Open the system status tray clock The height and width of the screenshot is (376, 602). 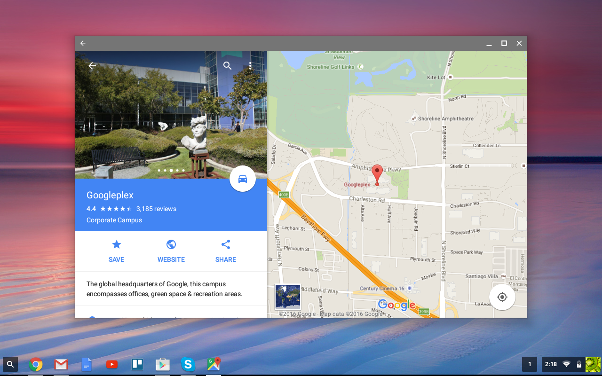[551, 364]
